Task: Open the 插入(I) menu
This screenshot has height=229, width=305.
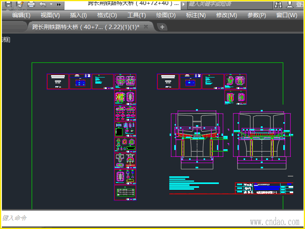Action: [79, 15]
